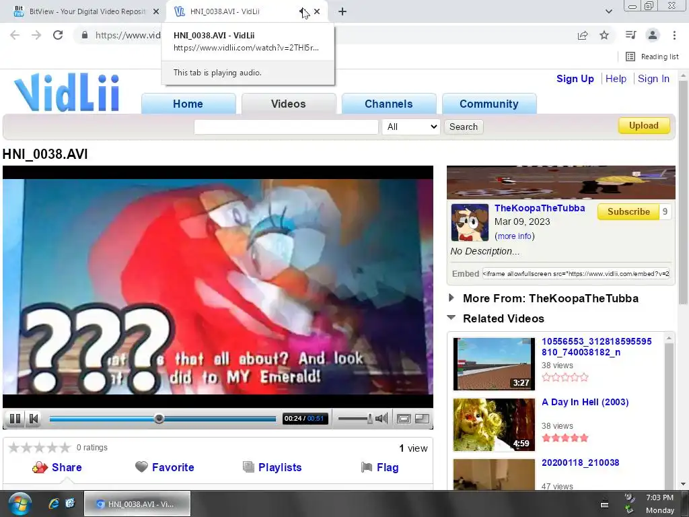Image resolution: width=689 pixels, height=517 pixels.
Task: Focus the VidLii search input field
Action: coord(286,127)
